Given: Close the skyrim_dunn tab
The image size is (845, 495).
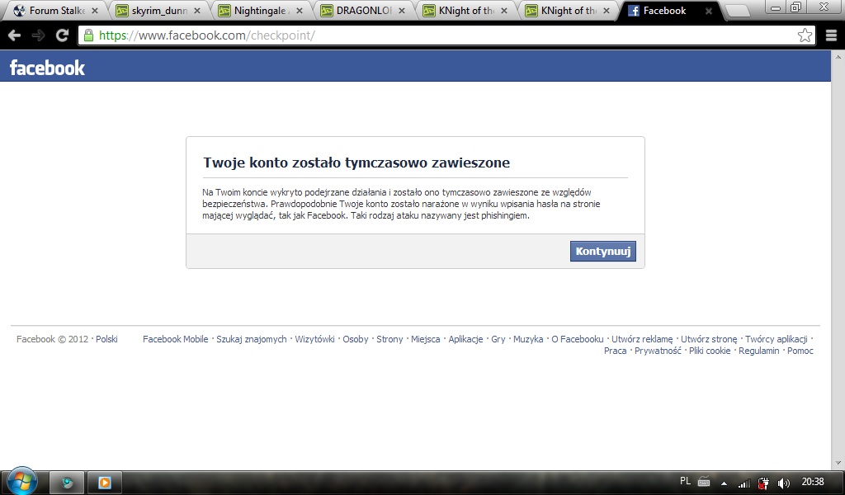Looking at the screenshot, I should point(197,11).
